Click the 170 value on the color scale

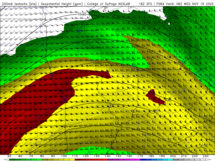(140, 156)
